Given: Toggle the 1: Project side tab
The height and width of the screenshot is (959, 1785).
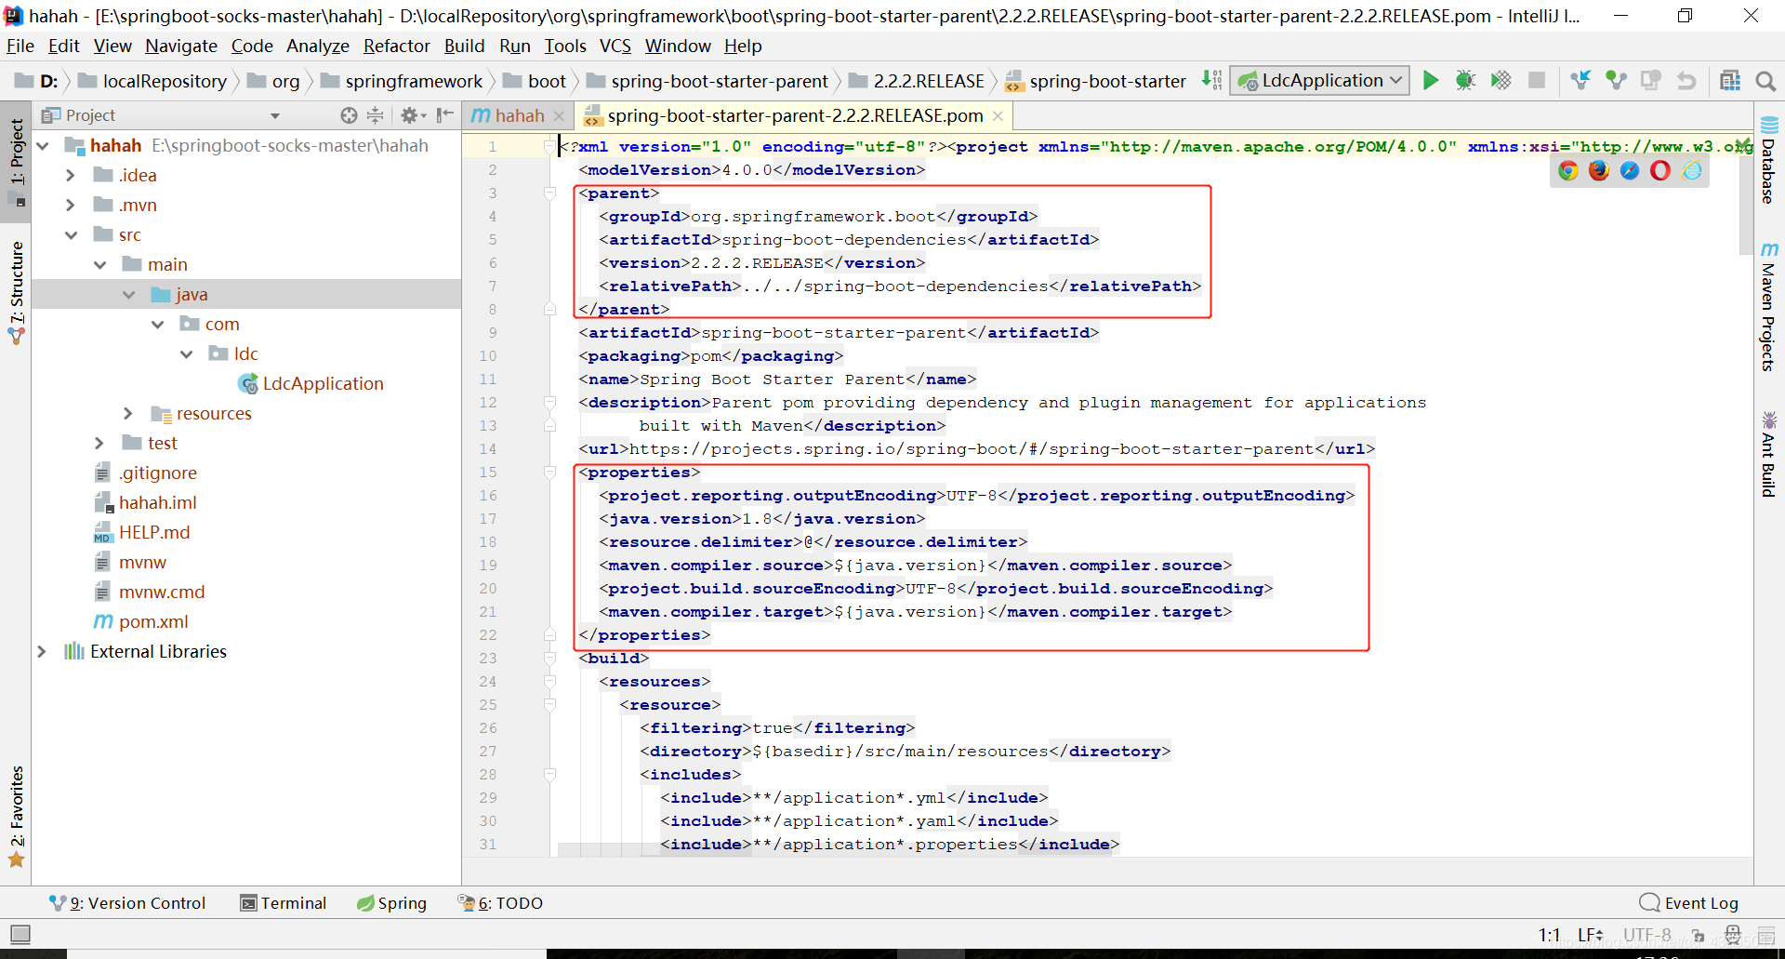Looking at the screenshot, I should point(17,163).
